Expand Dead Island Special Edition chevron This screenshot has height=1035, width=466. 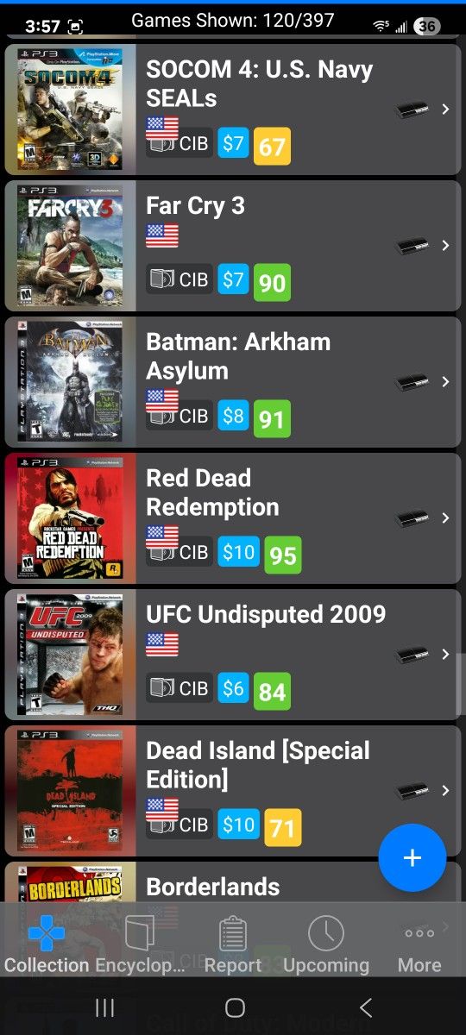point(445,791)
